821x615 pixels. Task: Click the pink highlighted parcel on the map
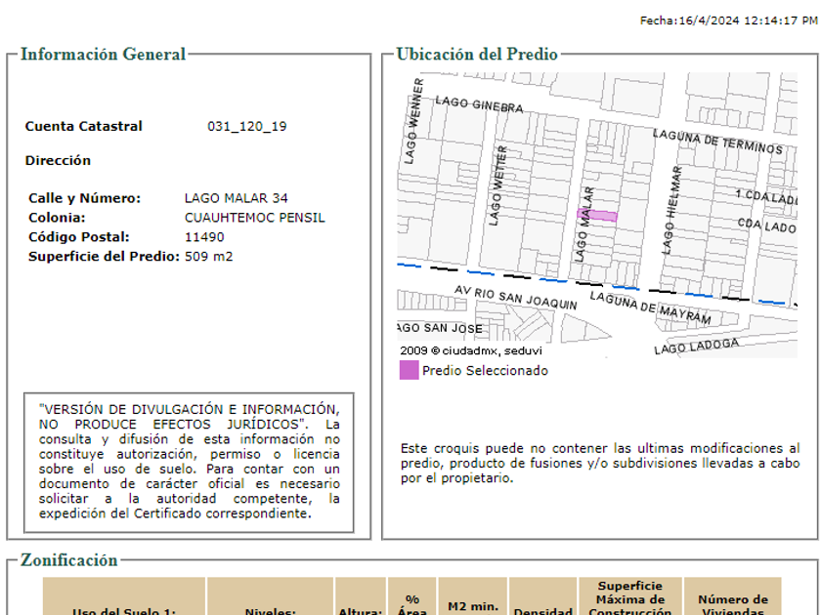(602, 216)
